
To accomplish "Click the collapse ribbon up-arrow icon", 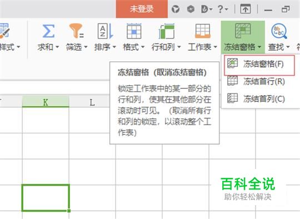I will click(246, 9).
